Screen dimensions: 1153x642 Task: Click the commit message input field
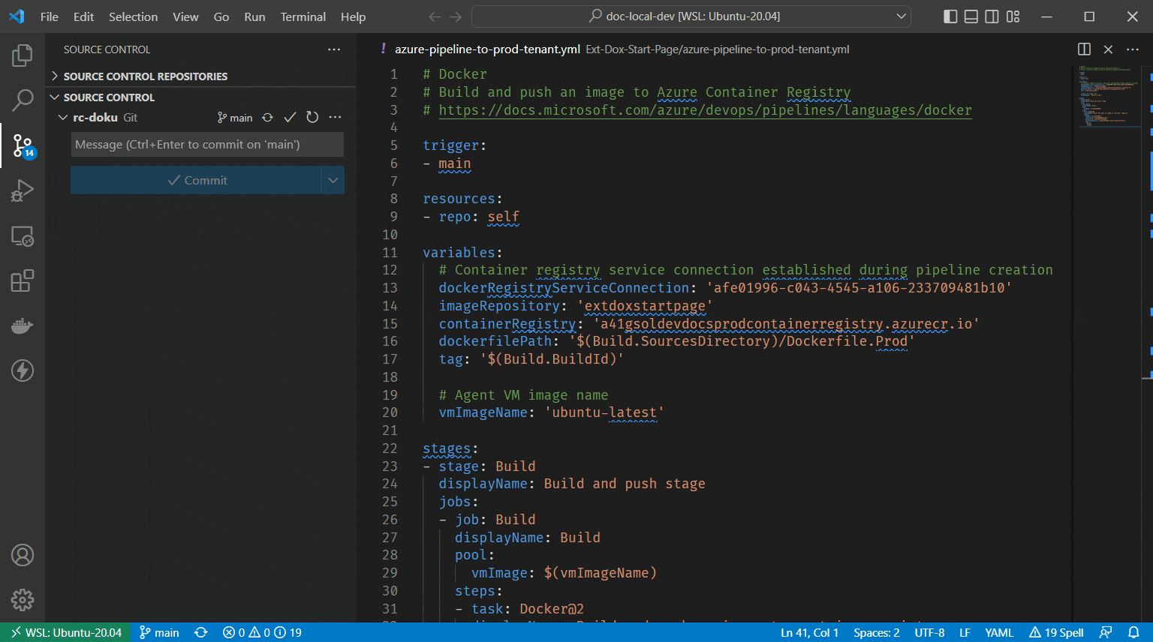(x=207, y=145)
